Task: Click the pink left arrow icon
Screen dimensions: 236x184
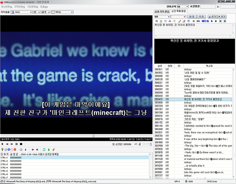Action: [x=33, y=149]
